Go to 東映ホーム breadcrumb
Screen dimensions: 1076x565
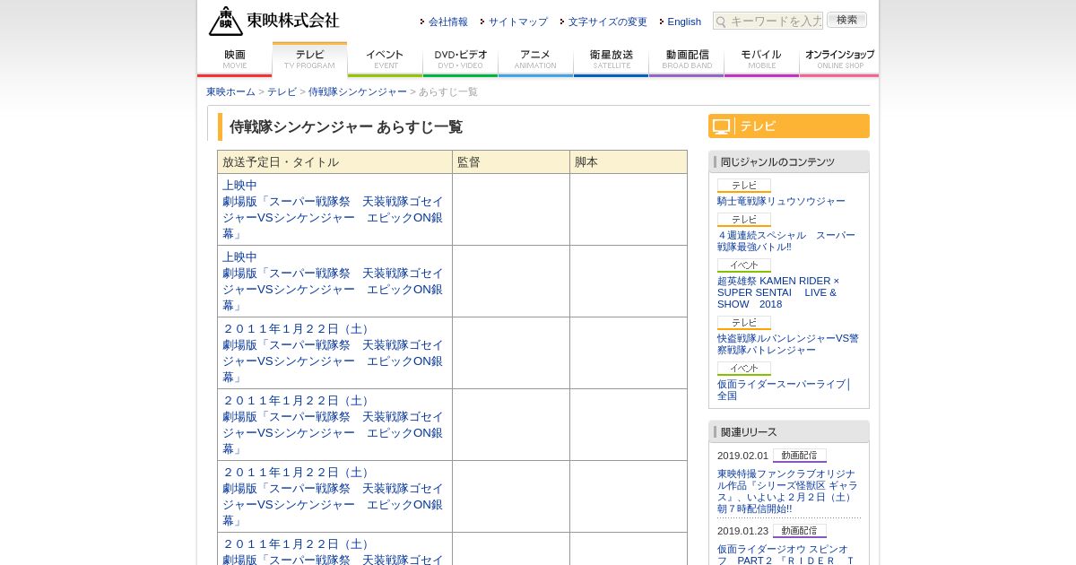coord(230,91)
